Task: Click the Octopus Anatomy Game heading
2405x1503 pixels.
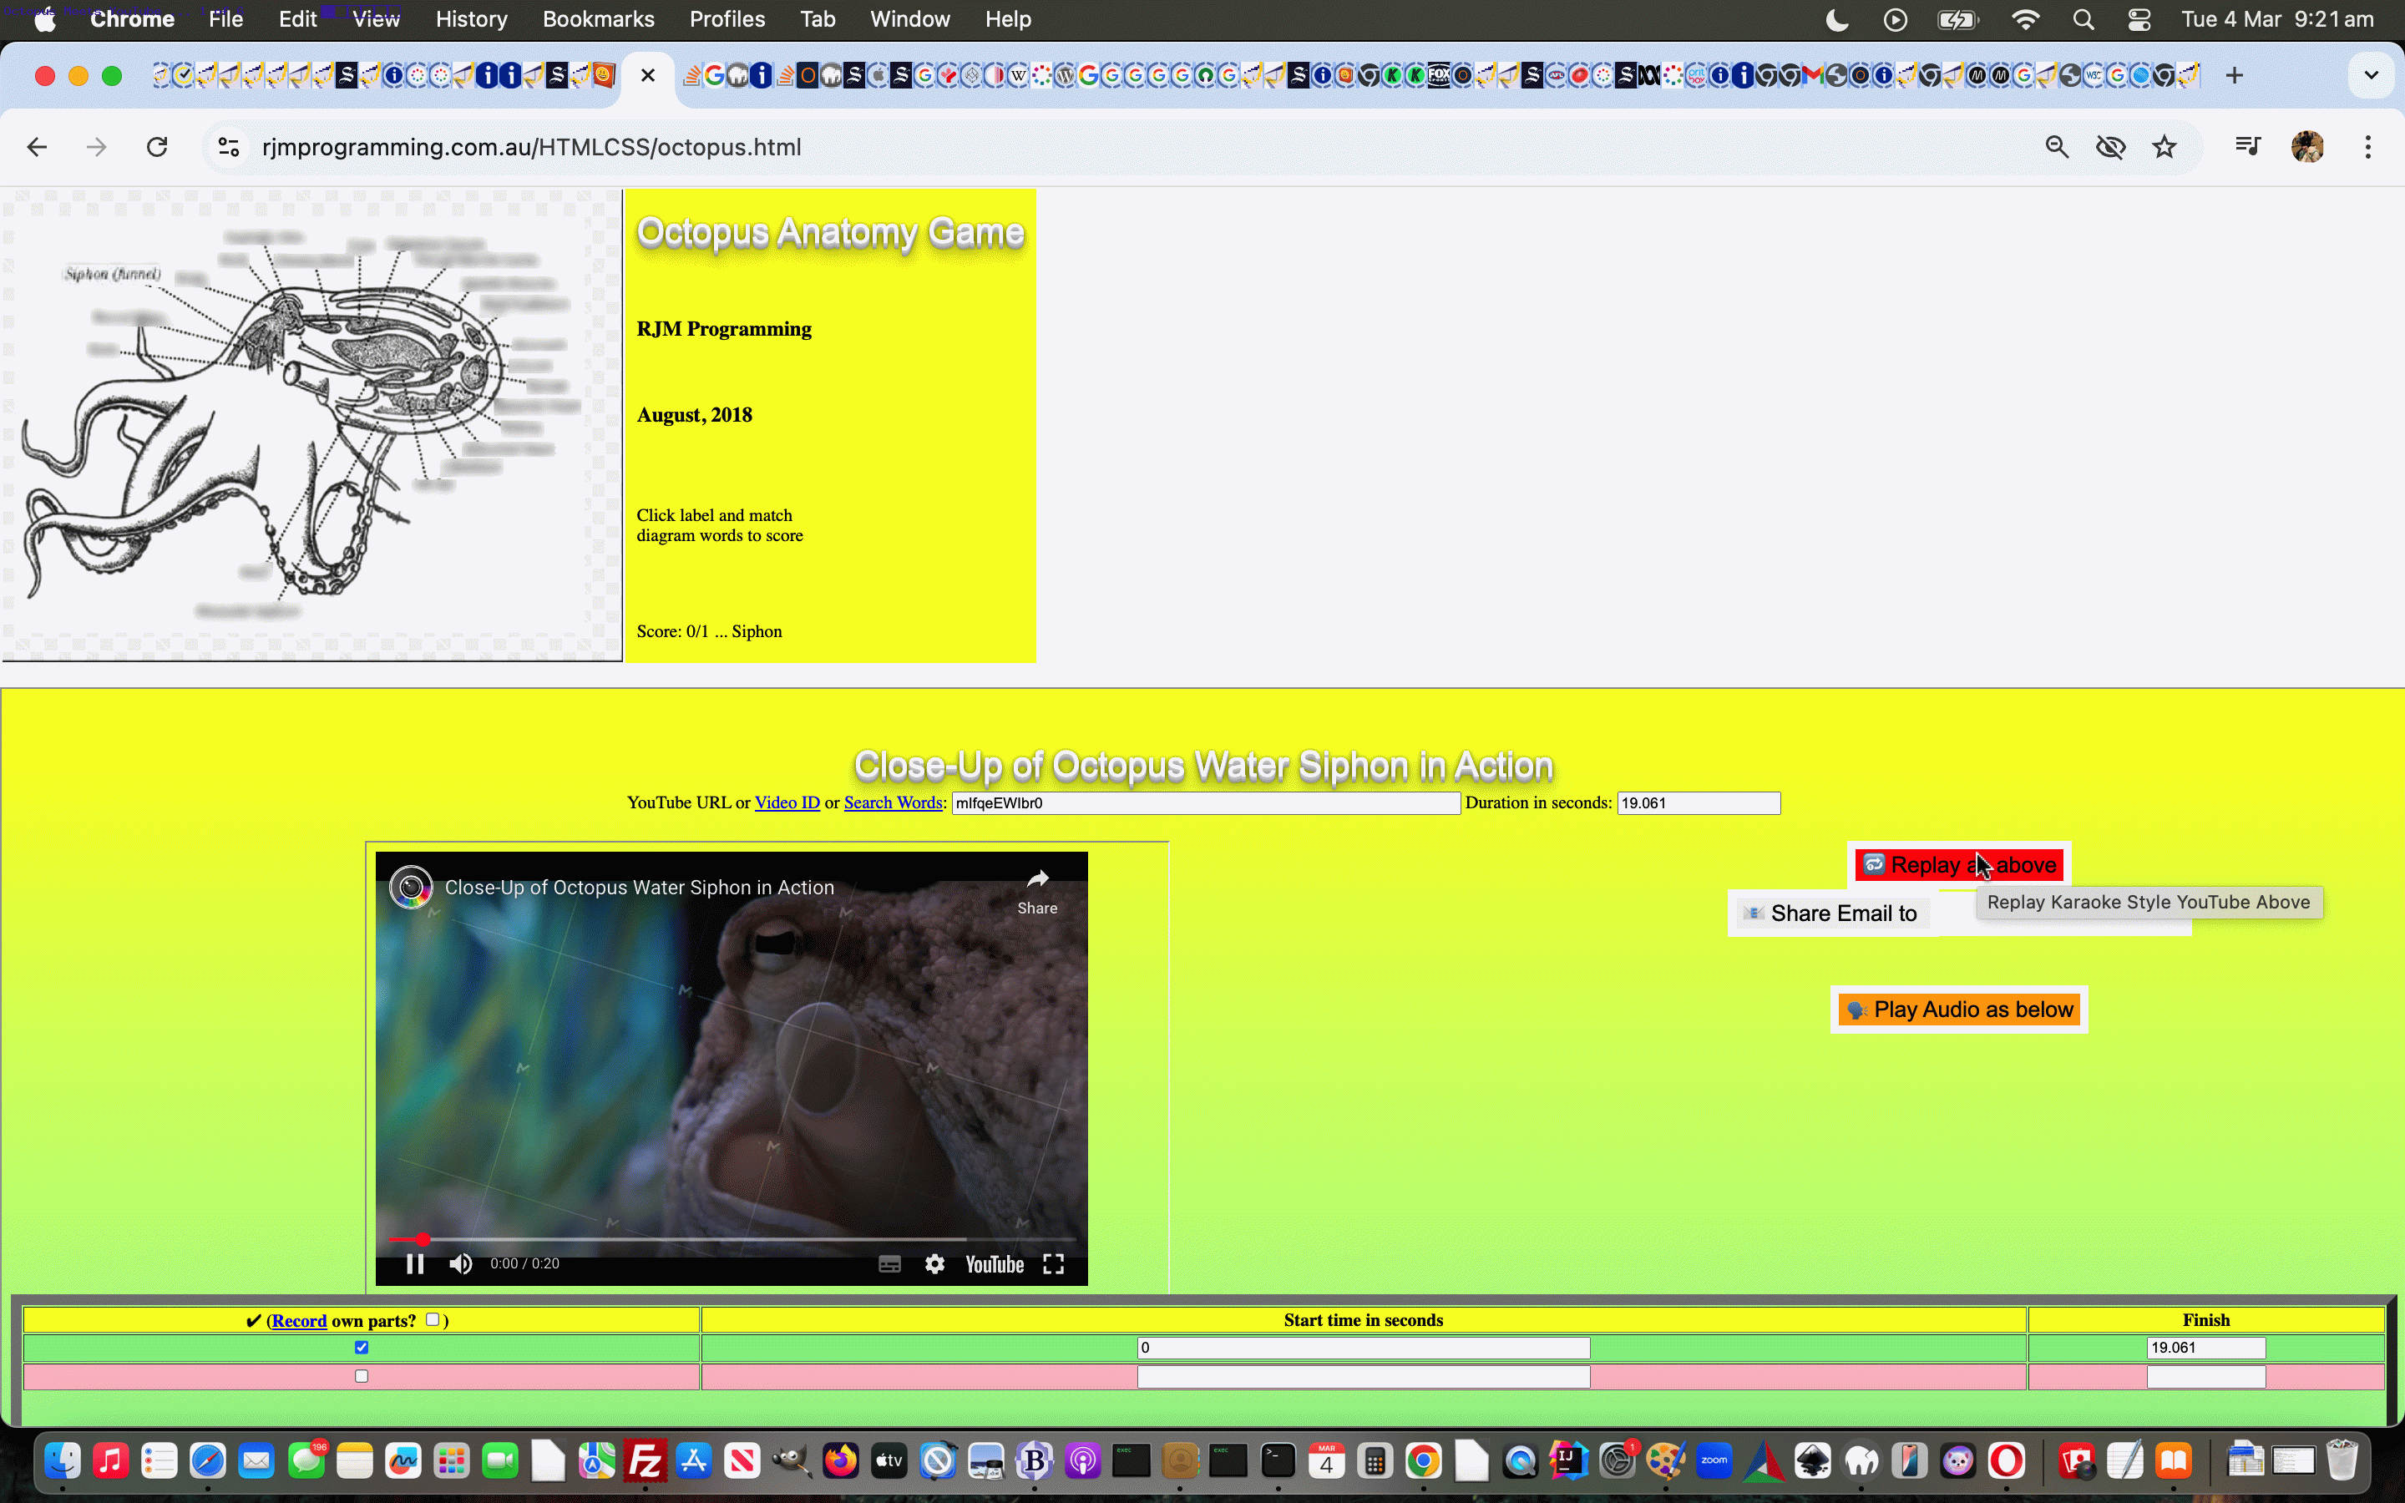Action: click(x=830, y=231)
